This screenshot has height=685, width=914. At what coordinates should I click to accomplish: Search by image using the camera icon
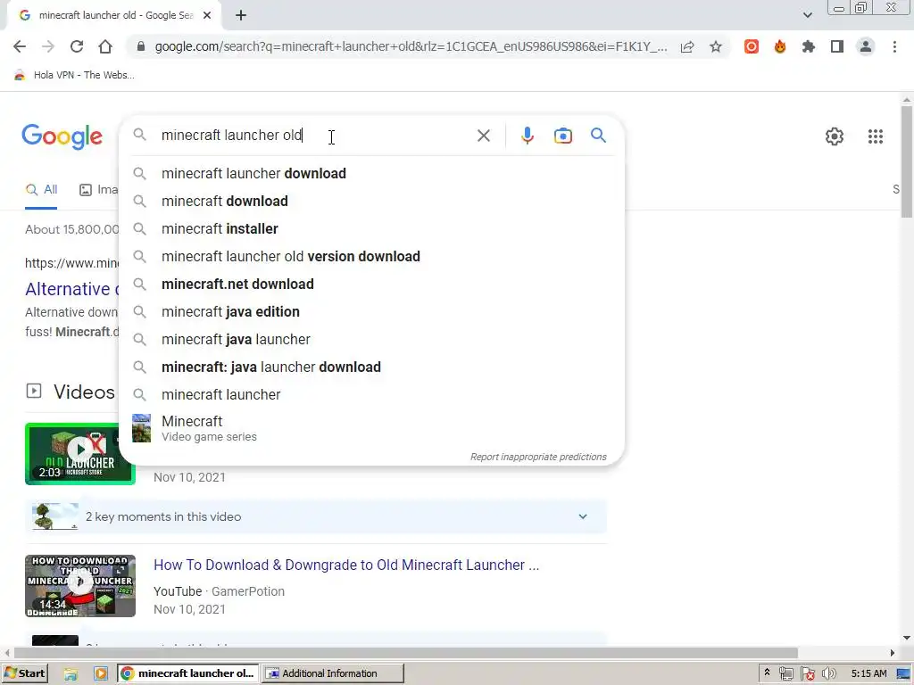click(x=562, y=136)
